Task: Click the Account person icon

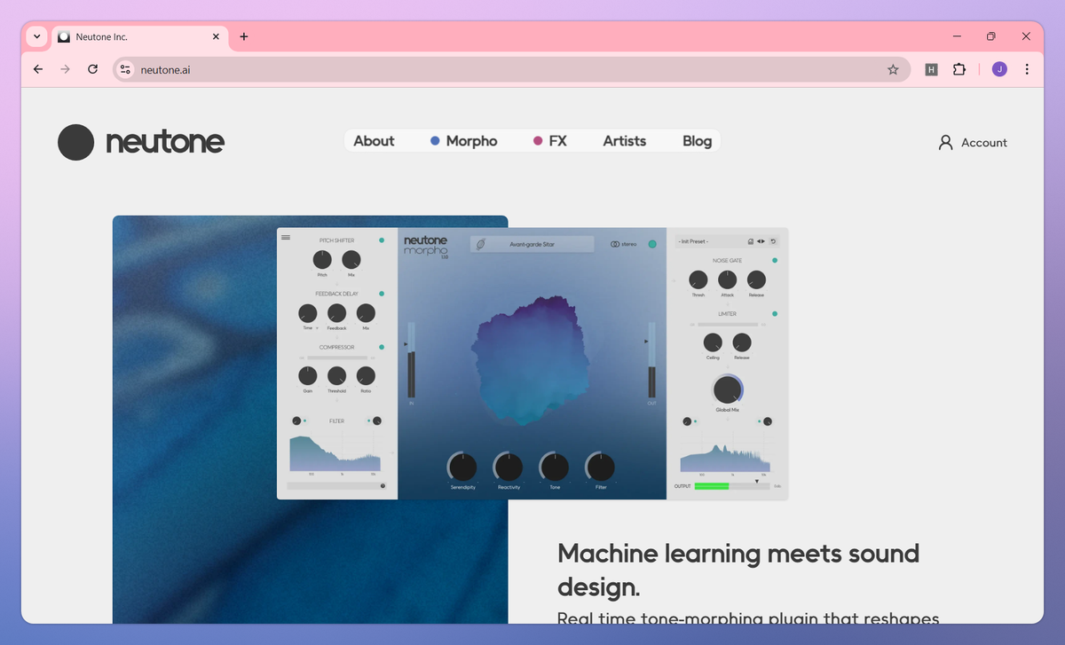Action: tap(945, 142)
